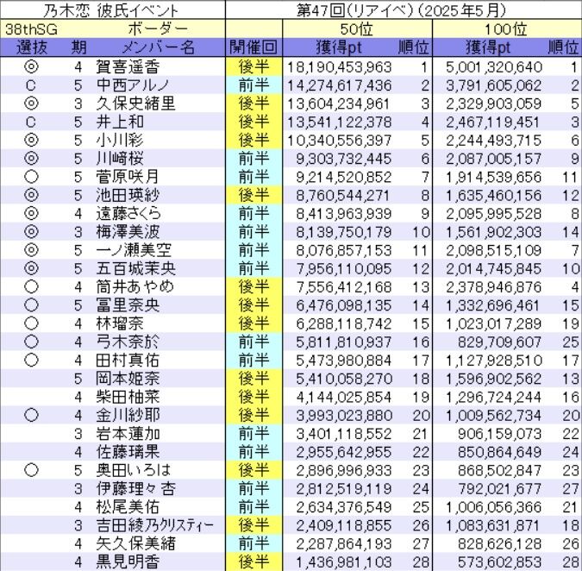Select member name '岩本蓮加'
The width and height of the screenshot is (582, 571).
pos(128,434)
